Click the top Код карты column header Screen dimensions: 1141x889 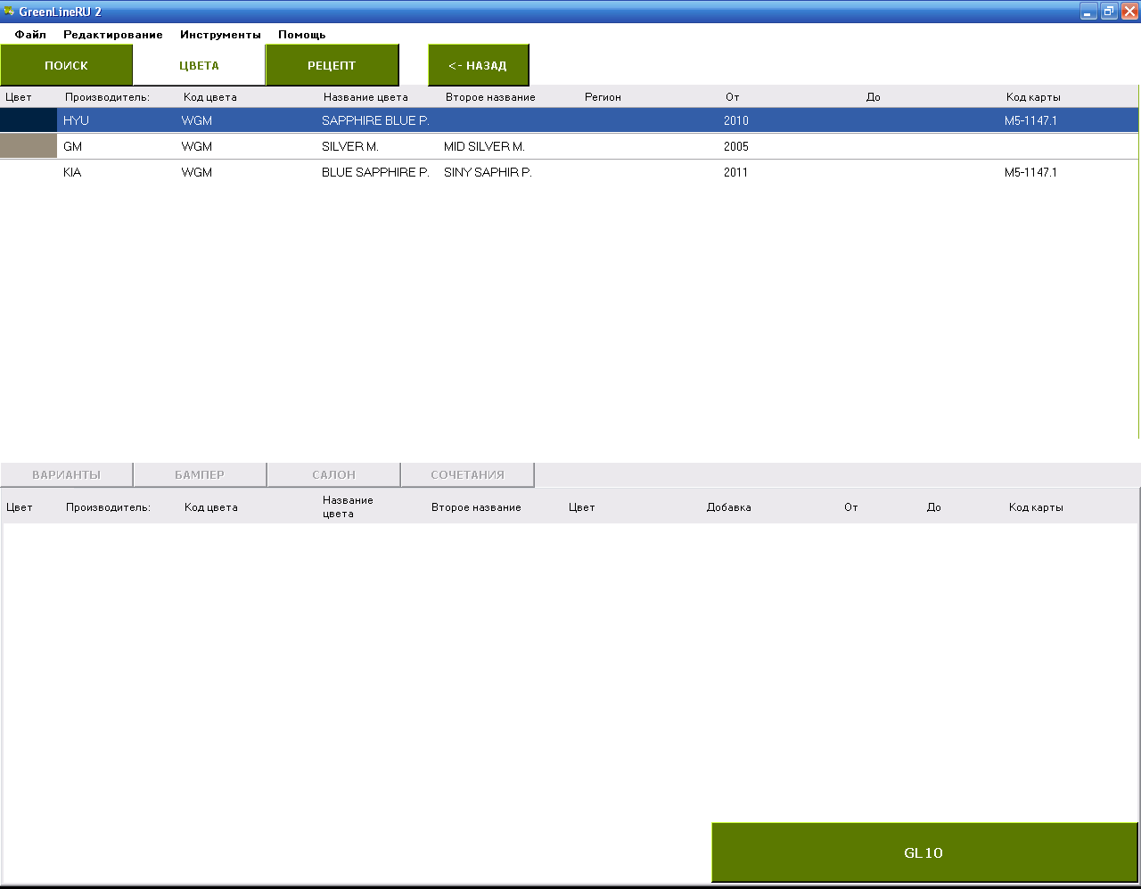[x=1033, y=97]
